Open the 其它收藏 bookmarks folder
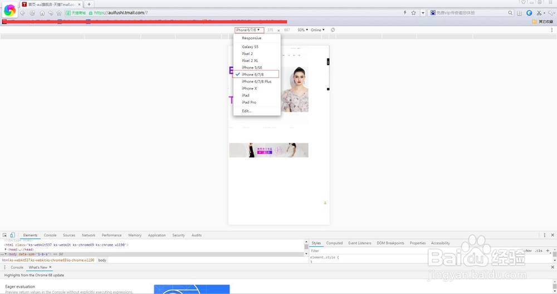The image size is (557, 294). [543, 22]
